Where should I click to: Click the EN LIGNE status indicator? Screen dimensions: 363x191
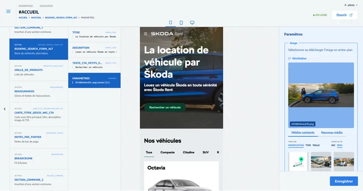tap(320, 15)
